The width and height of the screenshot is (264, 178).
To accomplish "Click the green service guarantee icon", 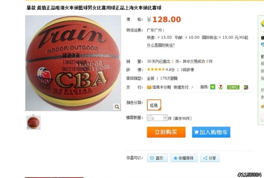I will click(213, 87).
